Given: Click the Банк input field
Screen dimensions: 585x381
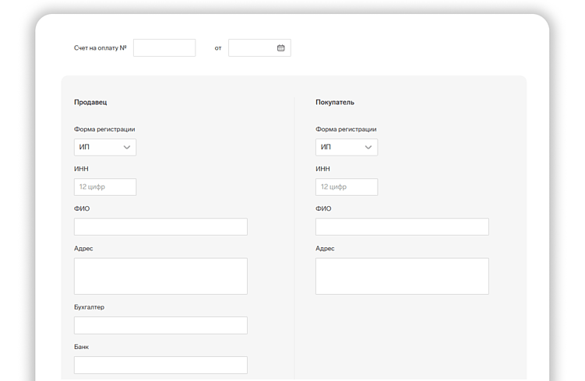Looking at the screenshot, I should [160, 365].
